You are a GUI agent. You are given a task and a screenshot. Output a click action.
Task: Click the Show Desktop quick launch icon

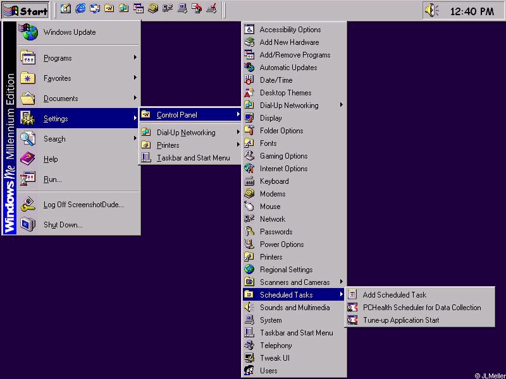click(x=66, y=9)
